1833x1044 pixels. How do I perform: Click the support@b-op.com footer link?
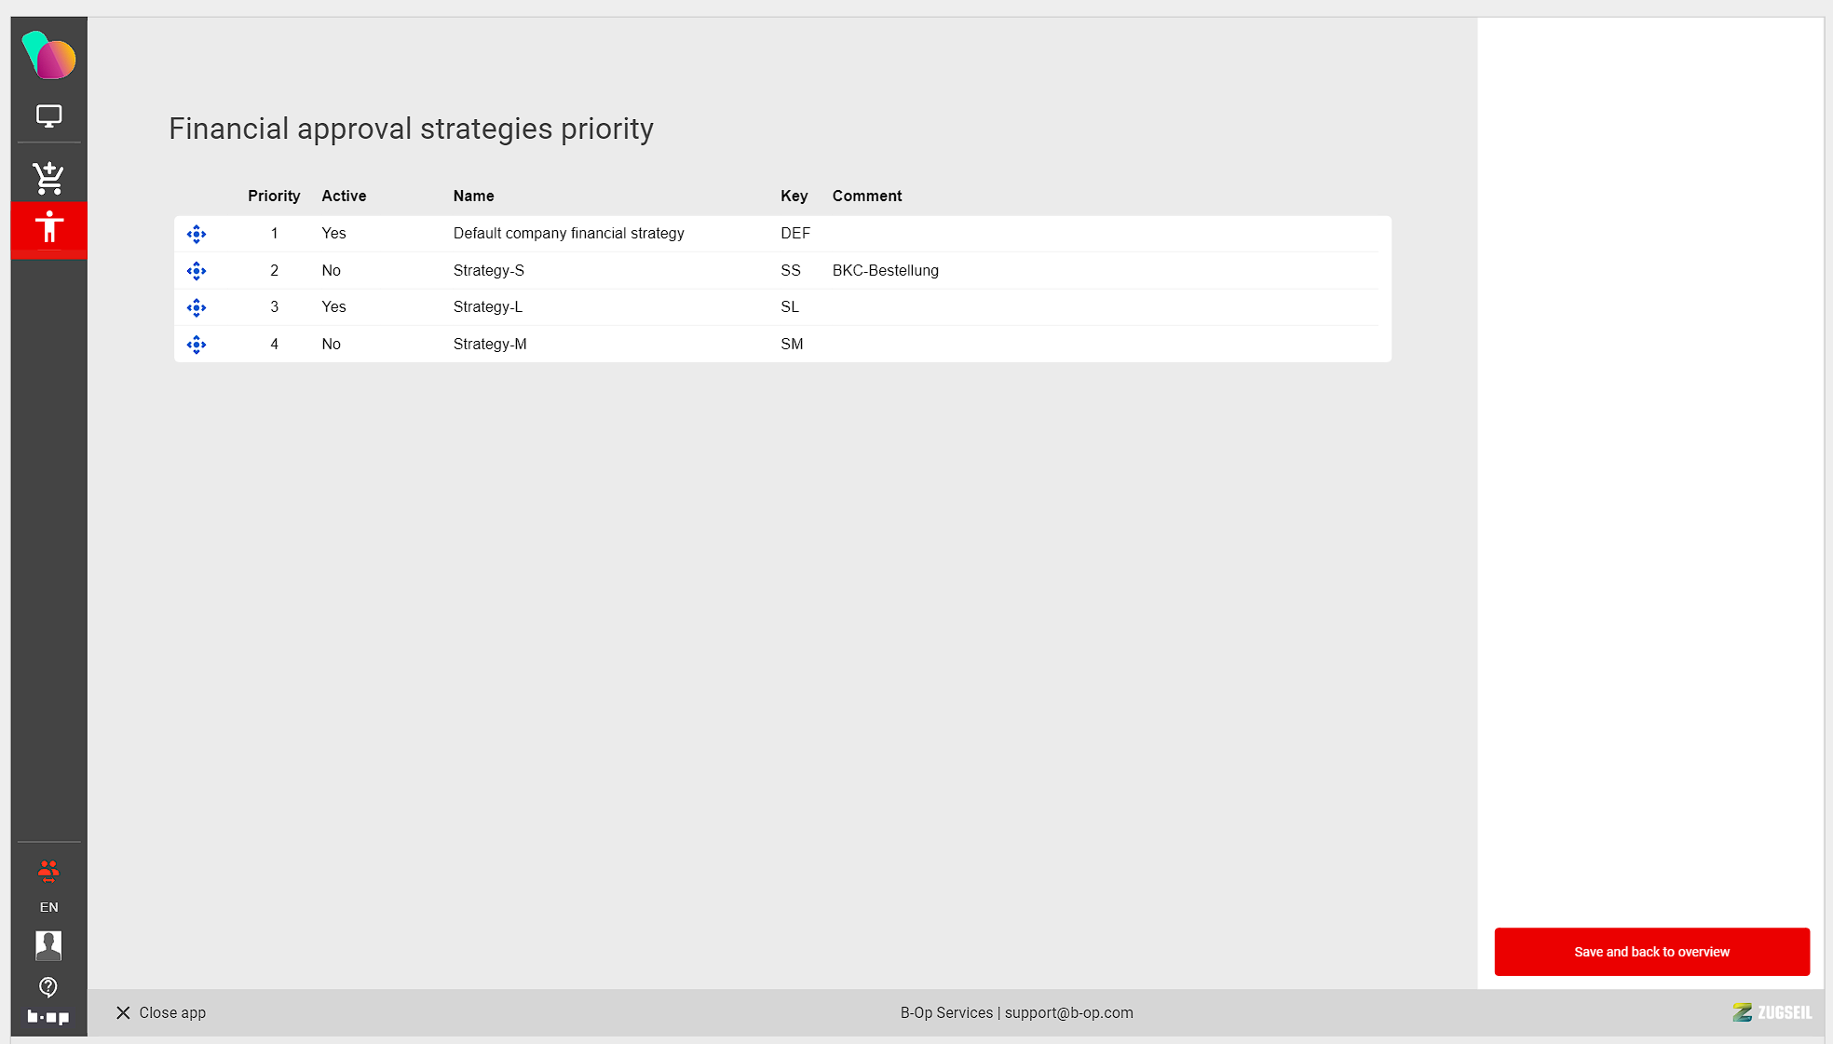(x=1068, y=1012)
